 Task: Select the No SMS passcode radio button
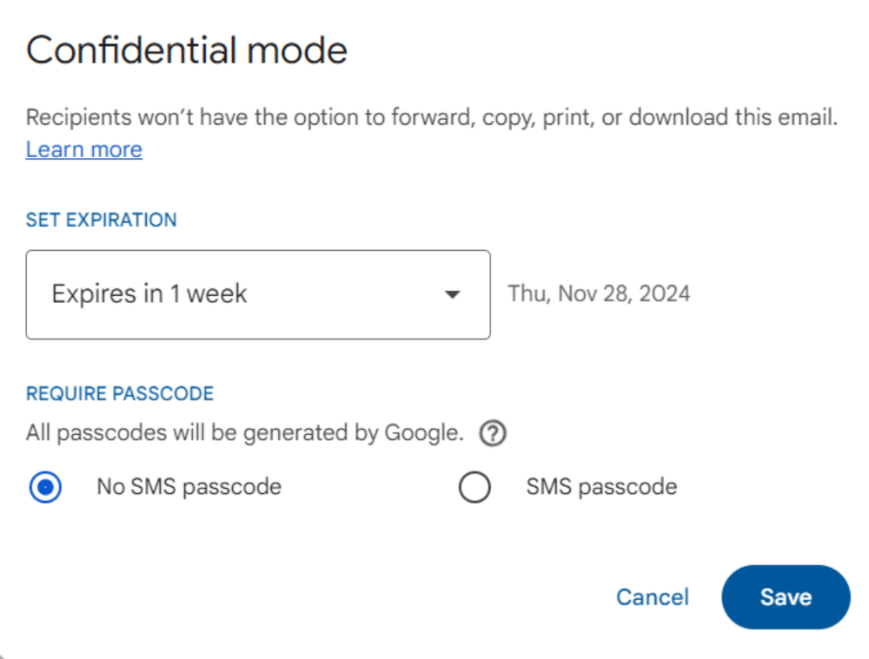pyautogui.click(x=44, y=486)
